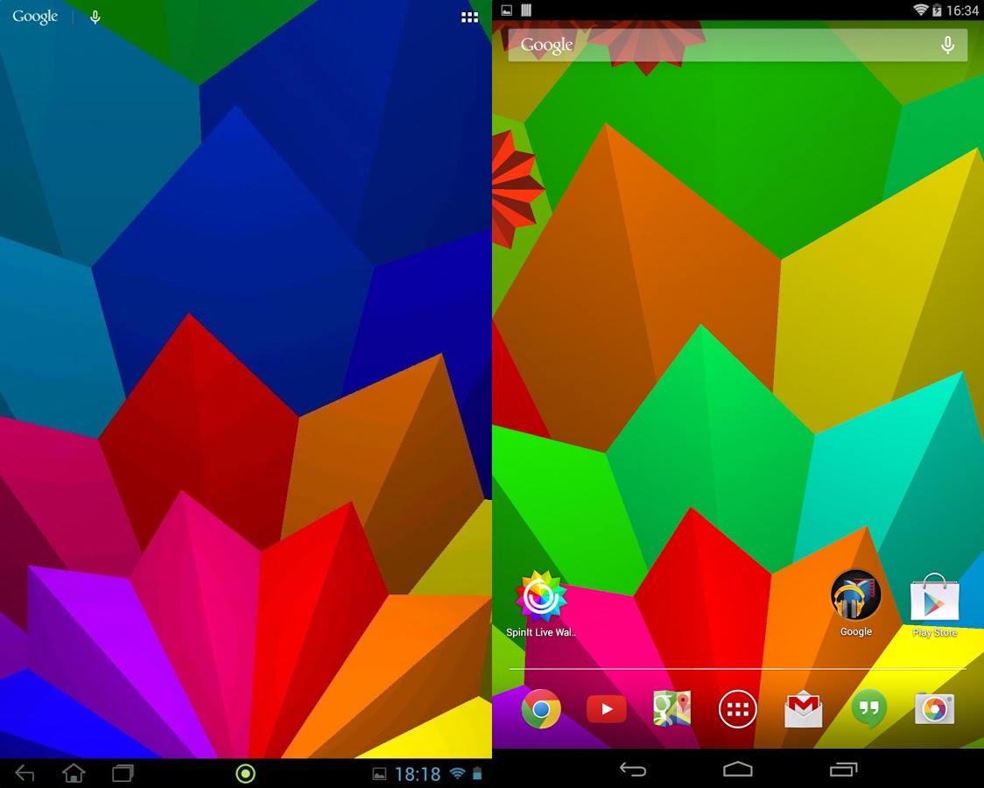Screen dimensions: 984x788
Task: Open the Chrome browser from the dock
Action: click(x=541, y=709)
